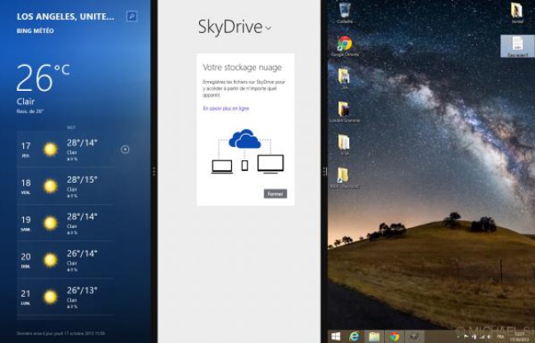Screen dimensions: 535x343
Task: Click the FRA language indicator
Action: coord(501,337)
